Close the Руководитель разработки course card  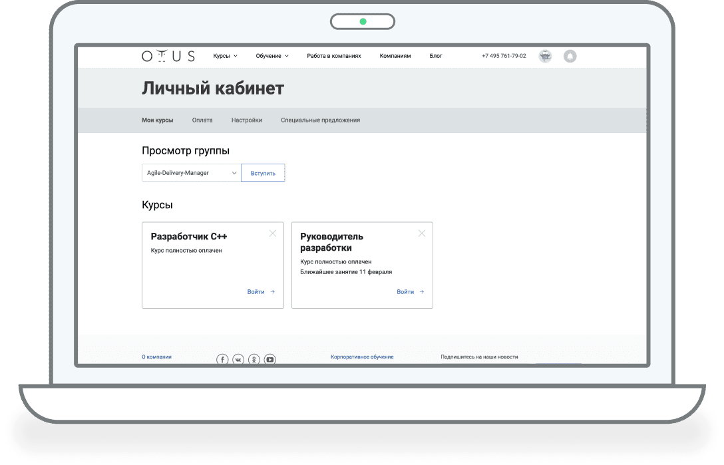point(421,233)
